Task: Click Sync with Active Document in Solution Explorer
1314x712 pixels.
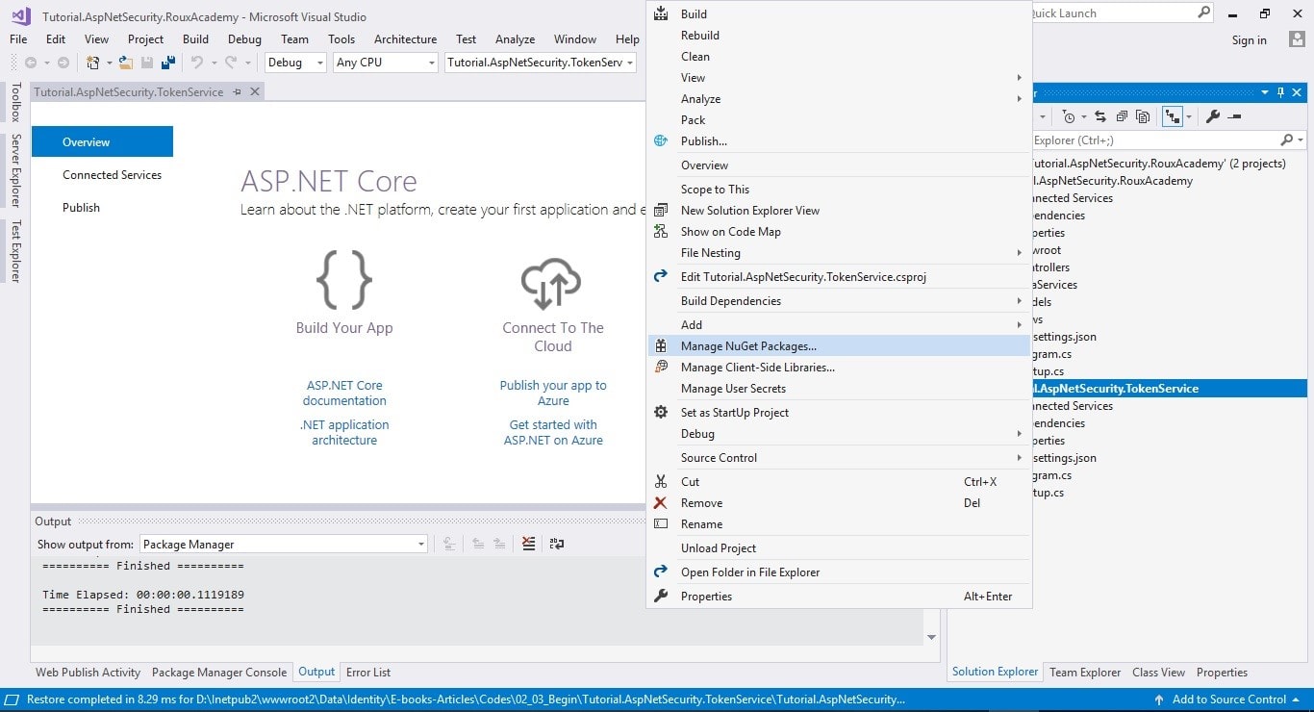Action: (x=1101, y=115)
